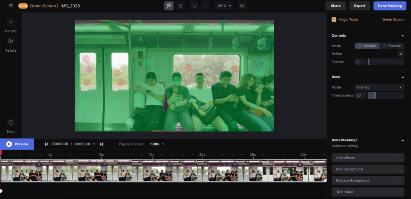Viewport: 411px width, 199px height.
Task: Open the hamburger menu
Action: [11, 6]
